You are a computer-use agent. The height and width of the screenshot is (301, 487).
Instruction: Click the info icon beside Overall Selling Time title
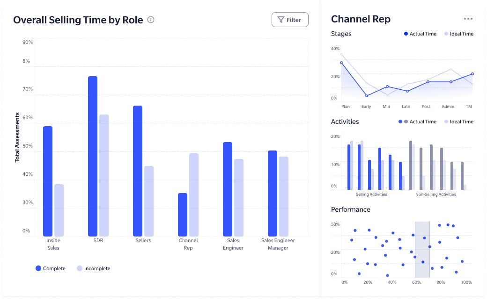(x=151, y=20)
